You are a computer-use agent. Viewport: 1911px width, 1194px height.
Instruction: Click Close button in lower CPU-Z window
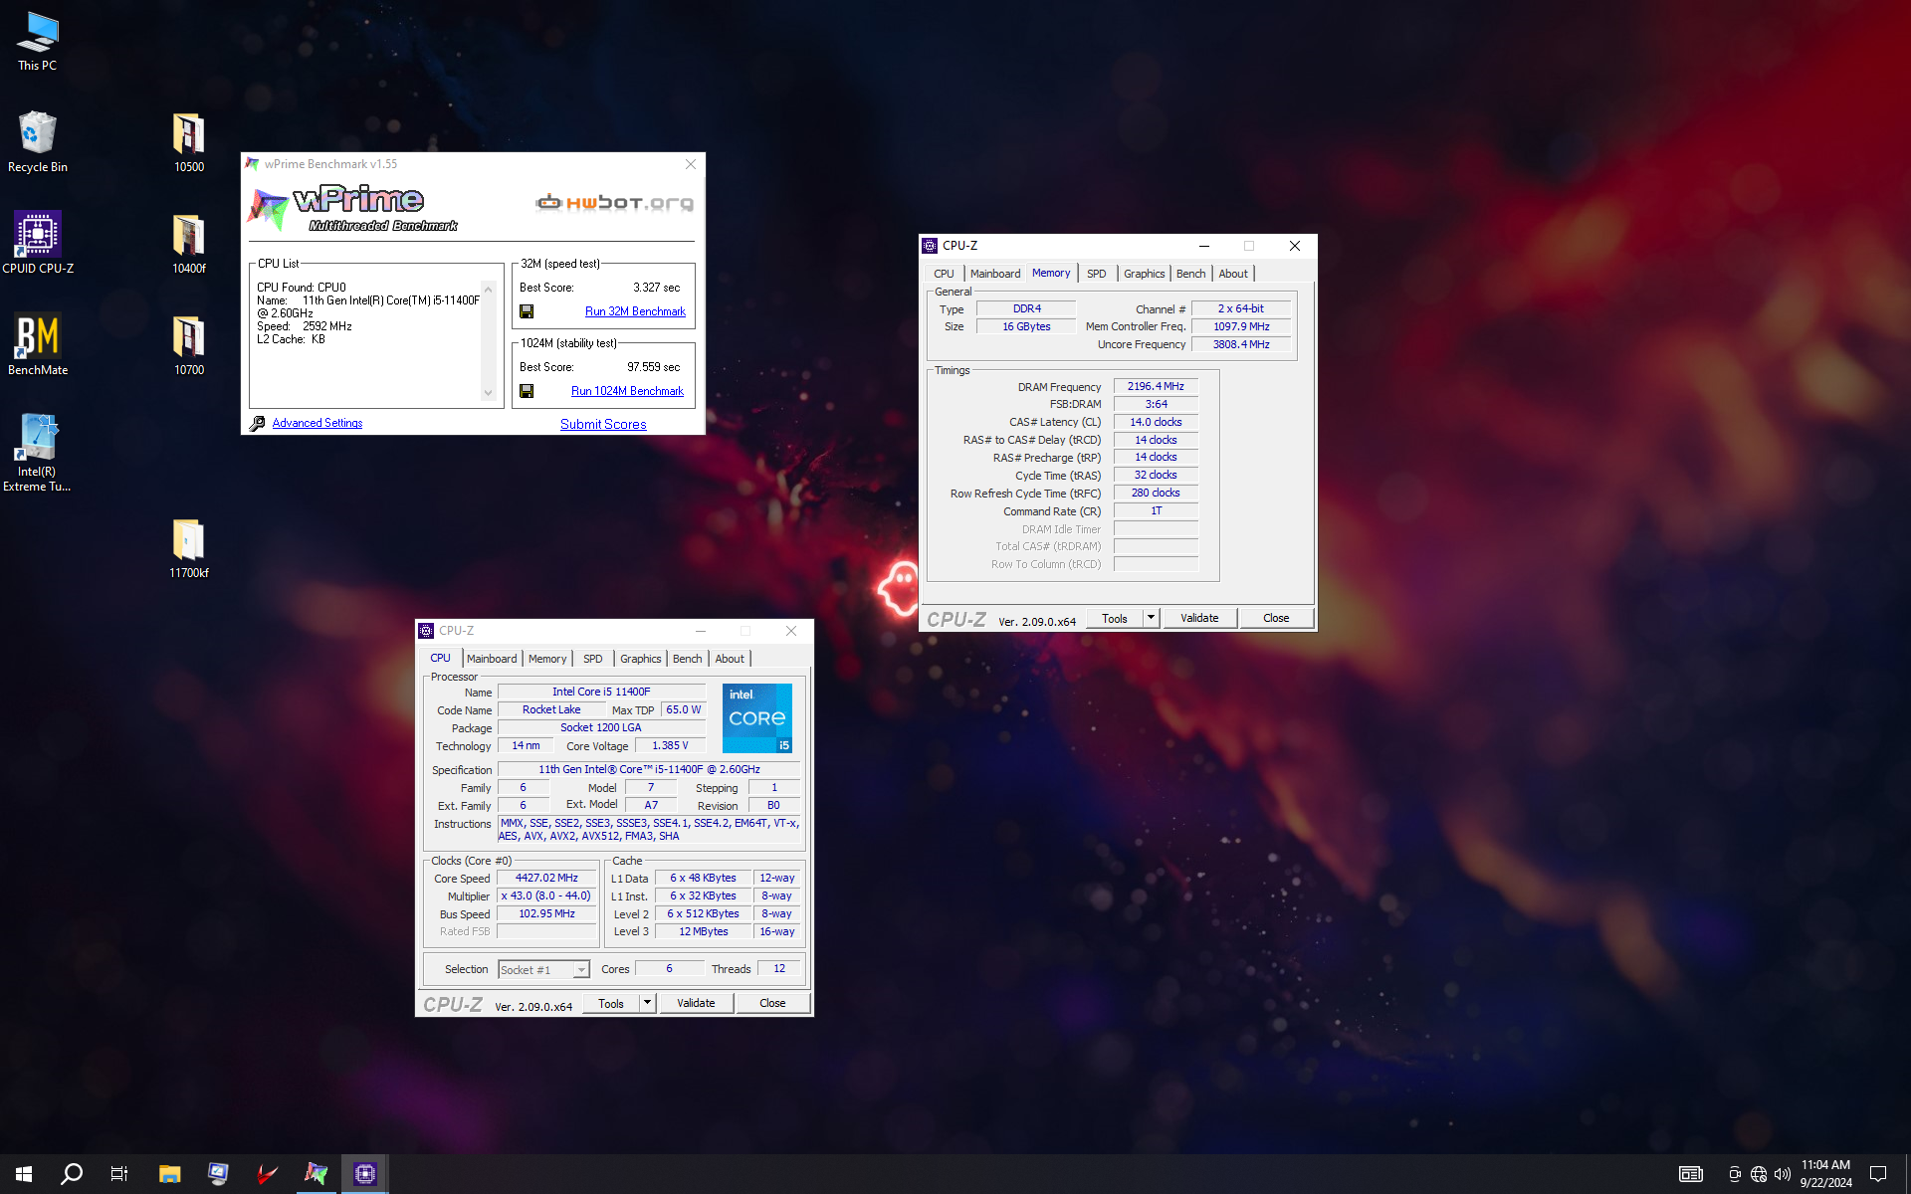coord(772,1003)
